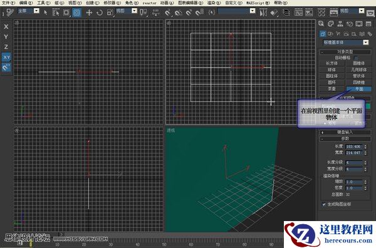376x248 pixels.
Task: Collapse the 对象类型 rollout
Action: (345, 52)
